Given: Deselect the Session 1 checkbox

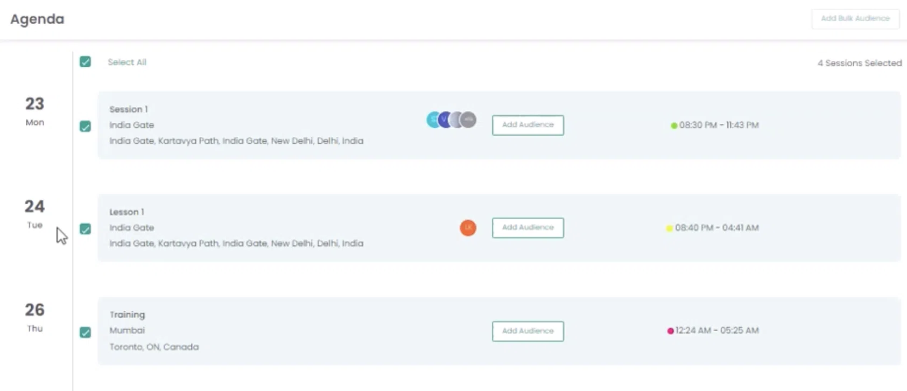Looking at the screenshot, I should point(85,127).
